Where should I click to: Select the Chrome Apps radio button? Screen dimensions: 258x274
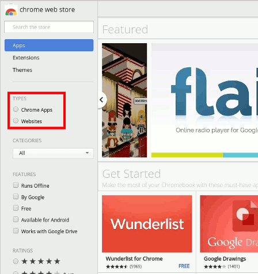(16, 109)
